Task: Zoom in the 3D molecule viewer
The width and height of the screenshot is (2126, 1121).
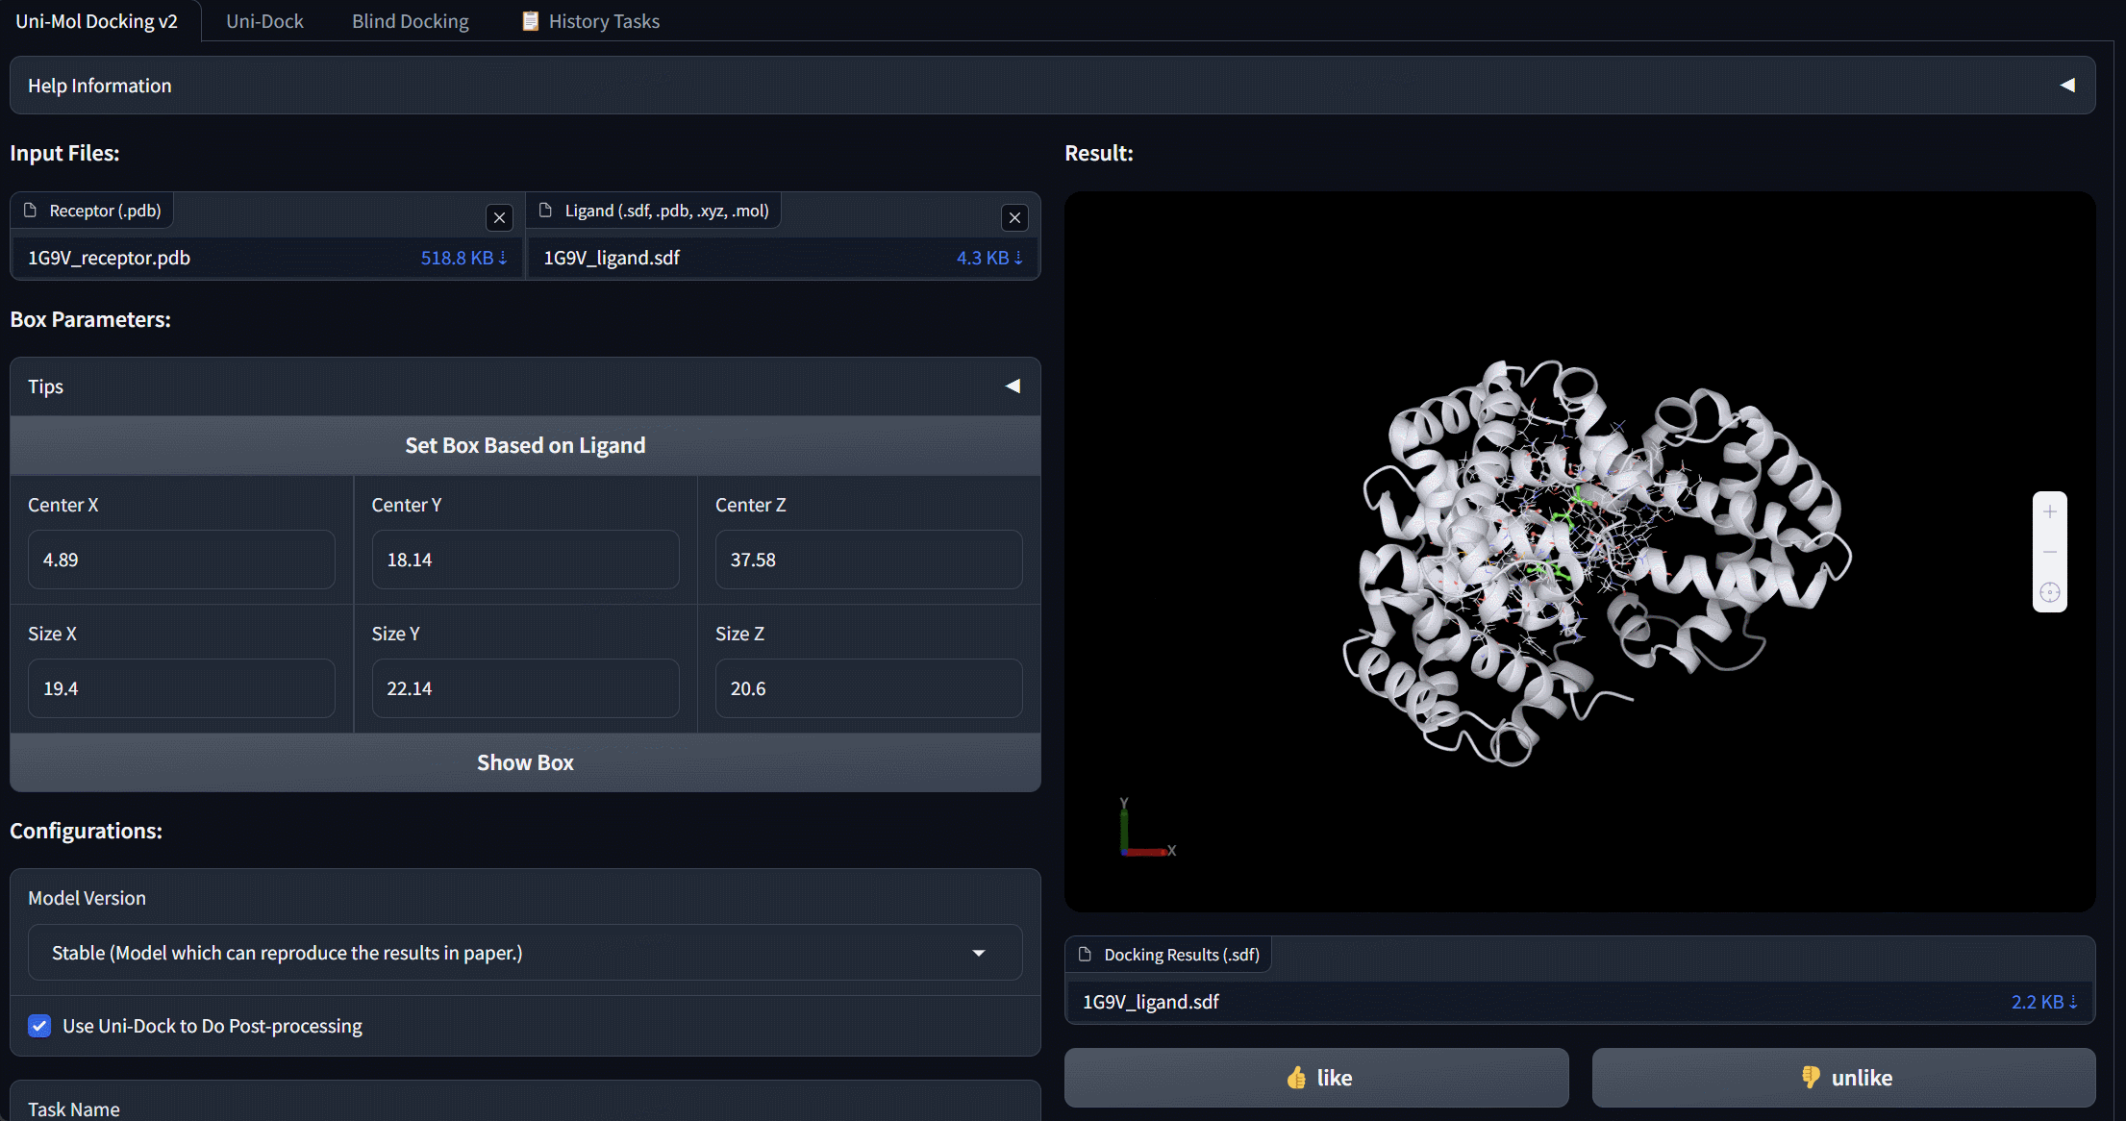Action: pos(2049,512)
